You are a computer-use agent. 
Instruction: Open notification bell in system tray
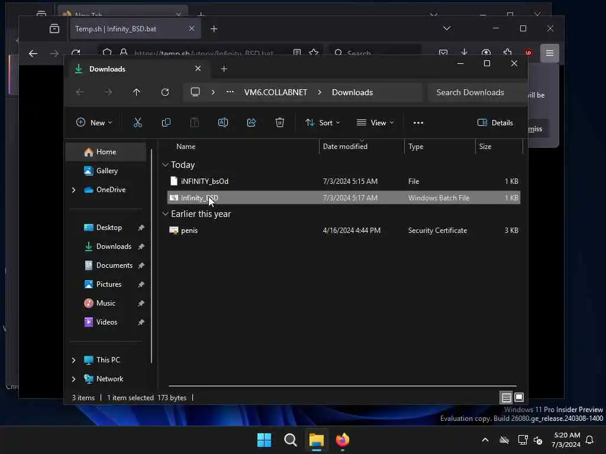coord(589,440)
